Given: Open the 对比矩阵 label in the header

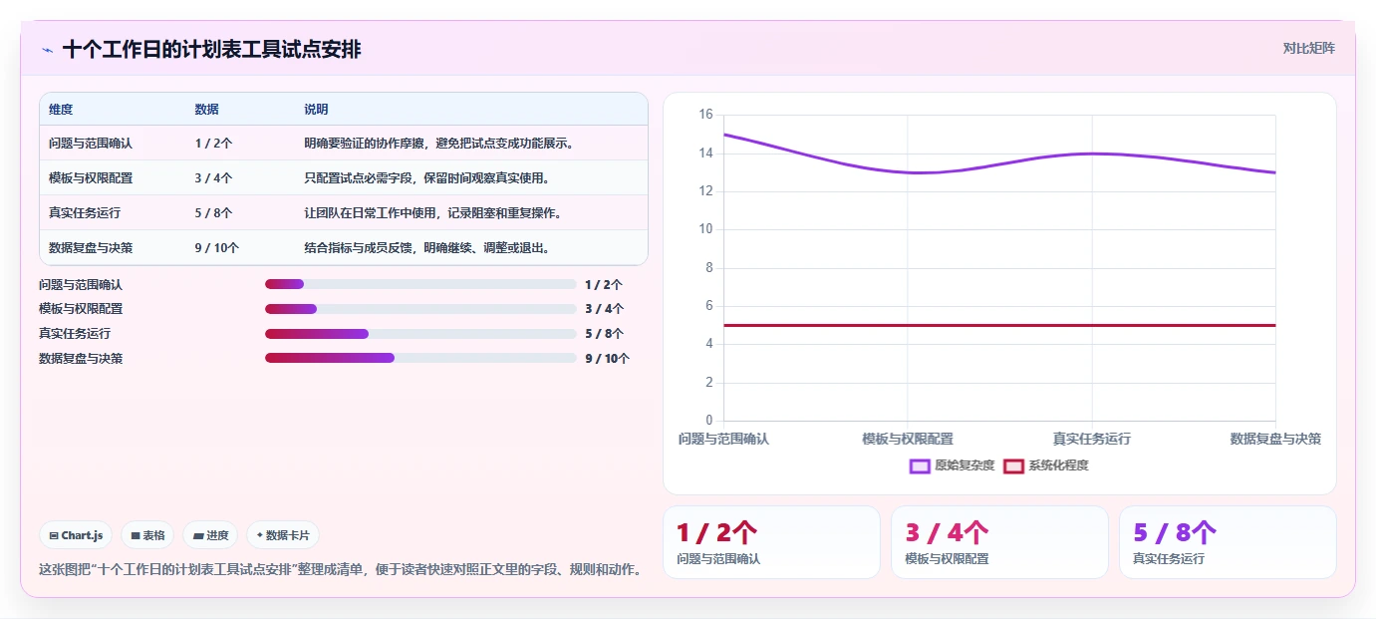Looking at the screenshot, I should pyautogui.click(x=1308, y=48).
